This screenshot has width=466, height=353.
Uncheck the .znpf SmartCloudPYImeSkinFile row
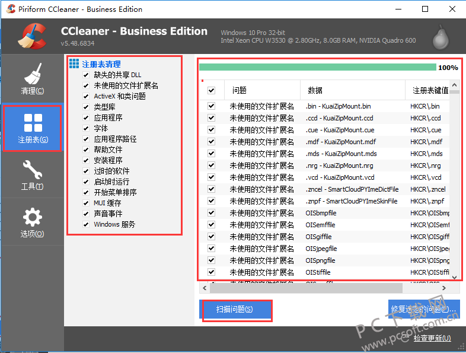pyautogui.click(x=211, y=201)
